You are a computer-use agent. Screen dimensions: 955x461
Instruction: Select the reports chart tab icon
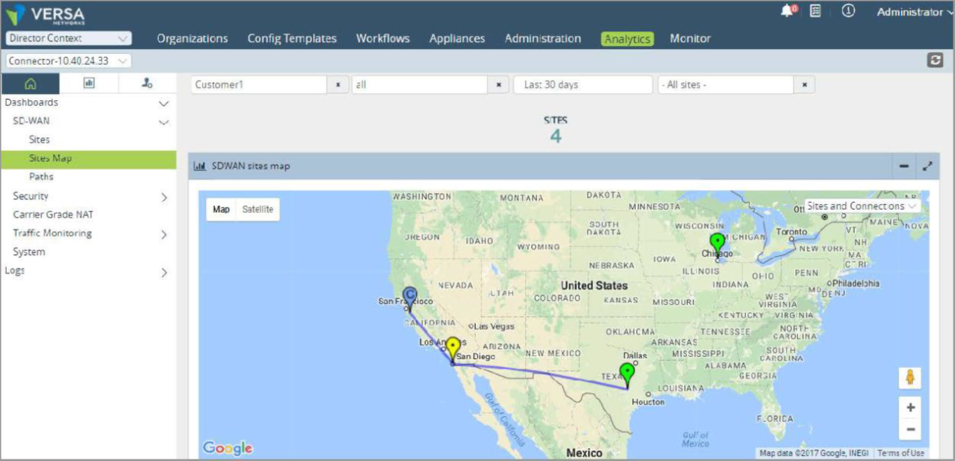coord(89,84)
